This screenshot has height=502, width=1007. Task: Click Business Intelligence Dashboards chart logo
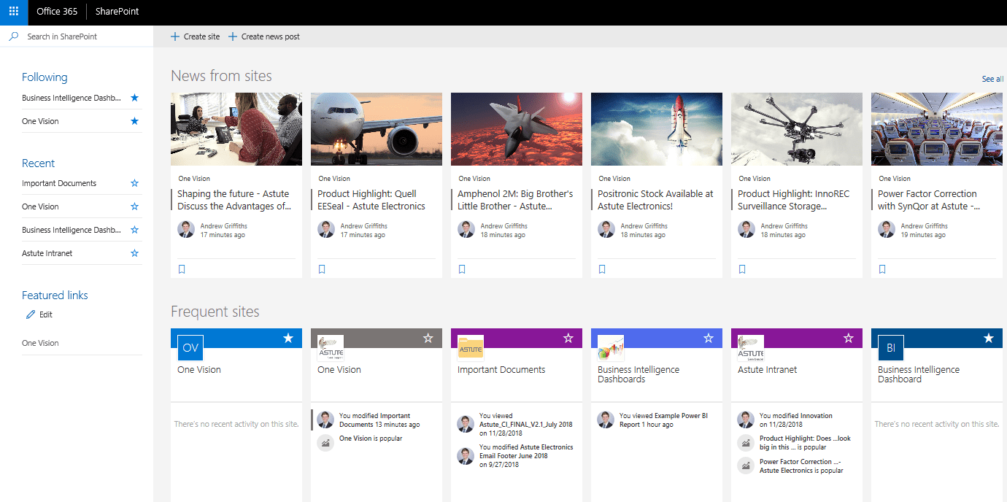click(611, 348)
